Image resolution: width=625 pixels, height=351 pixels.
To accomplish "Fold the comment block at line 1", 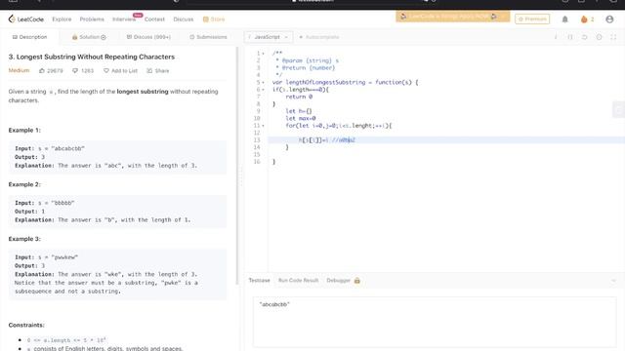I will coord(263,54).
